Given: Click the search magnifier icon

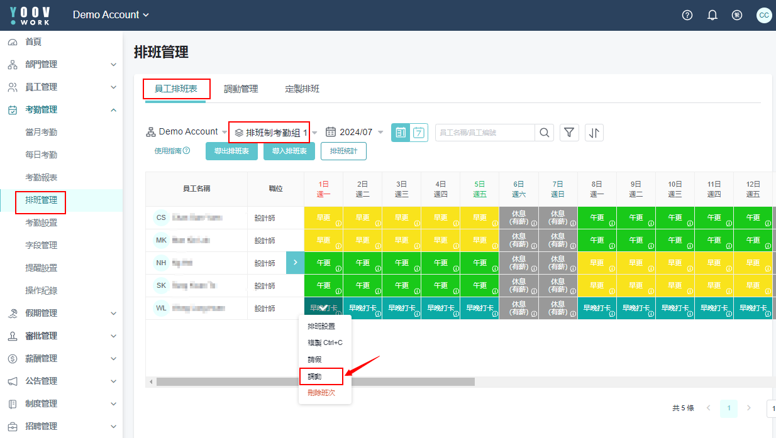Looking at the screenshot, I should coord(545,133).
